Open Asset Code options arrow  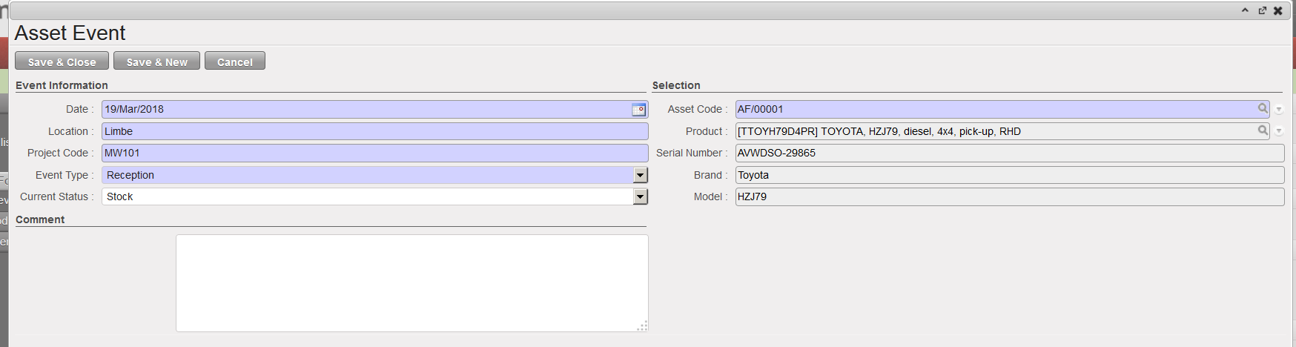pyautogui.click(x=1279, y=110)
